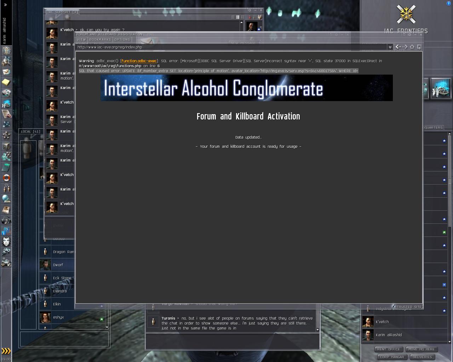Open the yellow notepad icon
Viewport: 453px width, 362px height.
[6, 82]
